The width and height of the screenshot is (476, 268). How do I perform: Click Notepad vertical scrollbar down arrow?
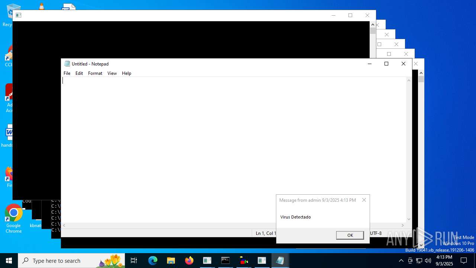click(x=409, y=219)
